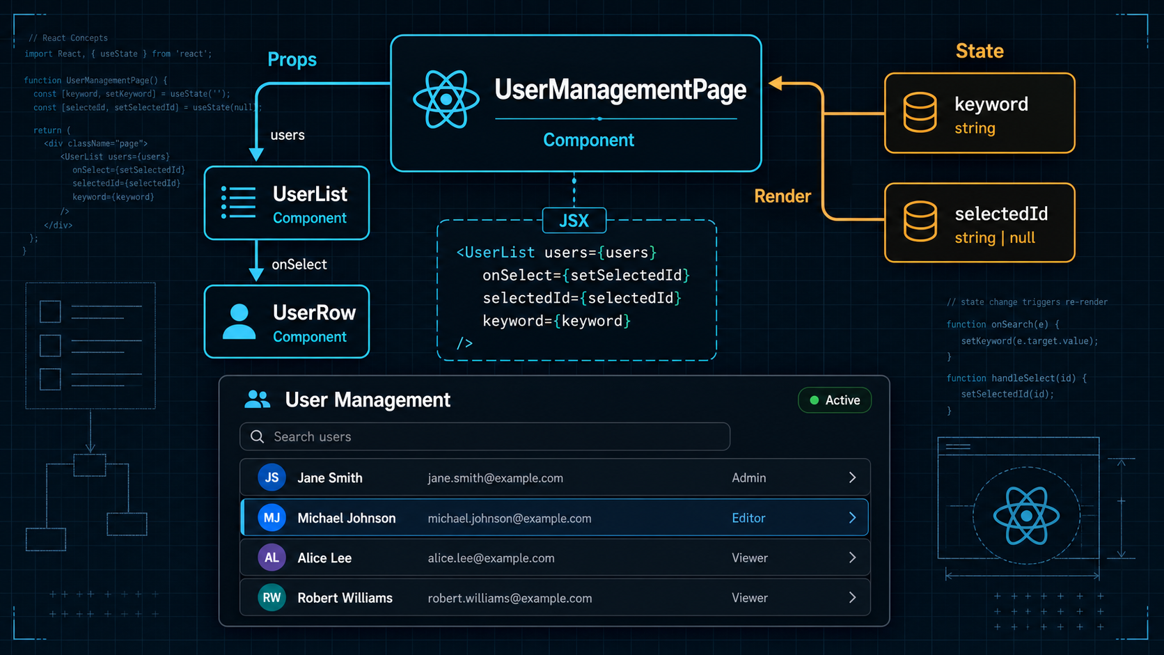Image resolution: width=1164 pixels, height=655 pixels.
Task: Select the UserManagementPage component box title
Action: [620, 90]
